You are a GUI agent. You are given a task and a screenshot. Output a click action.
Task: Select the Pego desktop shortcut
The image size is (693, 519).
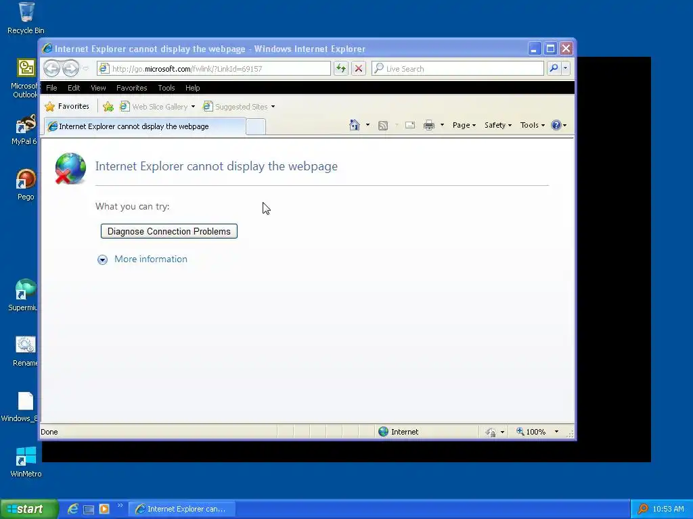(x=26, y=184)
